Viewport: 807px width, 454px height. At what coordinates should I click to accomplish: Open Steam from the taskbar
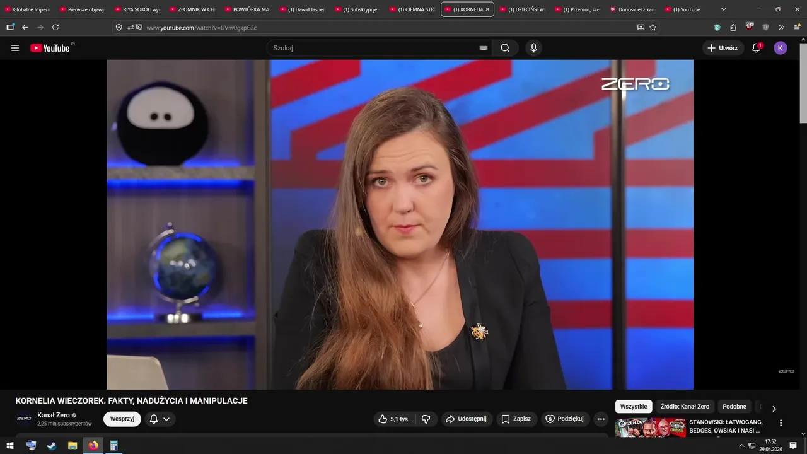pyautogui.click(x=52, y=445)
